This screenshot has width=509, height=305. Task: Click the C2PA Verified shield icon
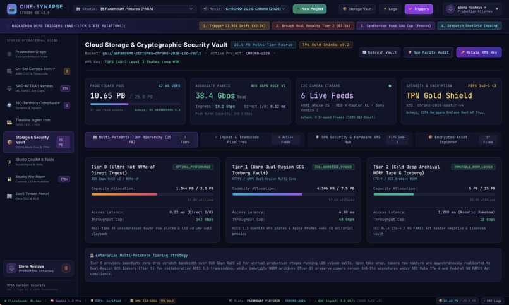click(92, 301)
